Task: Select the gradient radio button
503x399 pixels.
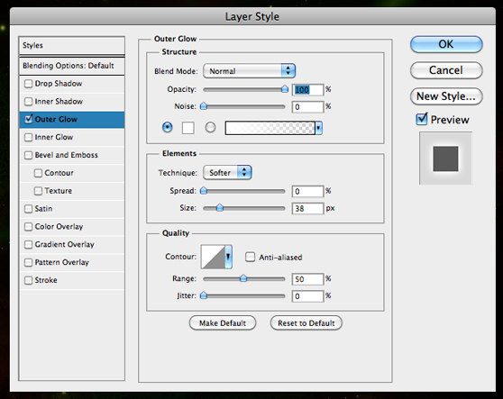Action: [210, 128]
